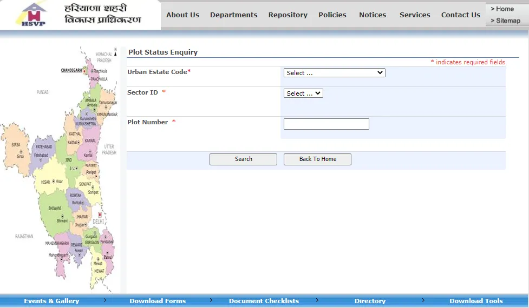Screen dimensions: 529x308
Task: Select the Repository menu item
Action: (288, 15)
